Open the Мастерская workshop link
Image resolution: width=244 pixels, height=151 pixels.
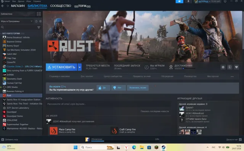213,76
